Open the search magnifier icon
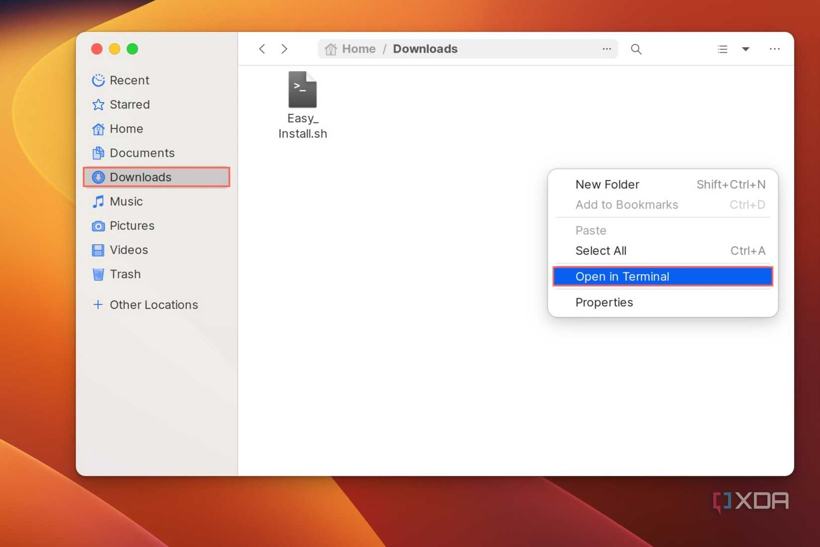Image resolution: width=820 pixels, height=547 pixels. [636, 49]
